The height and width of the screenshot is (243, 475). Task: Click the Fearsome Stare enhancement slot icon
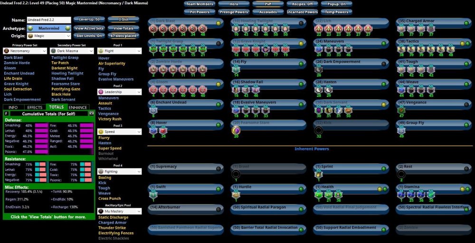pos(236,131)
